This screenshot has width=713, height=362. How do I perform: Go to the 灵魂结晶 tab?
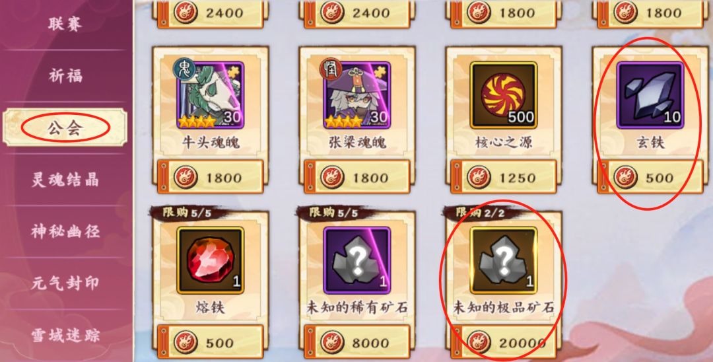(65, 180)
